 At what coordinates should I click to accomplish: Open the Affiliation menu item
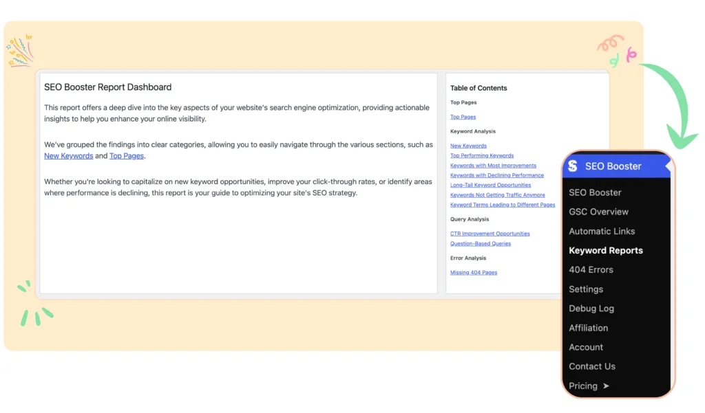[588, 328]
